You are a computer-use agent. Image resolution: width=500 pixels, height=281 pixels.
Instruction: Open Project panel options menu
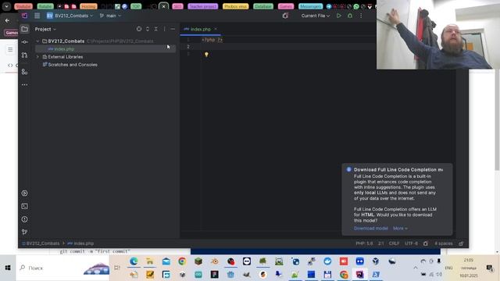165,29
